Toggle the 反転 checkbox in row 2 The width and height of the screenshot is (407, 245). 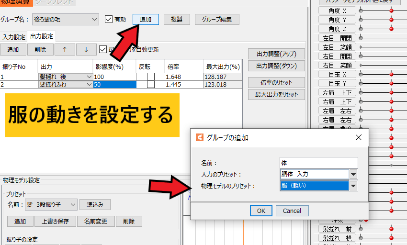click(151, 84)
